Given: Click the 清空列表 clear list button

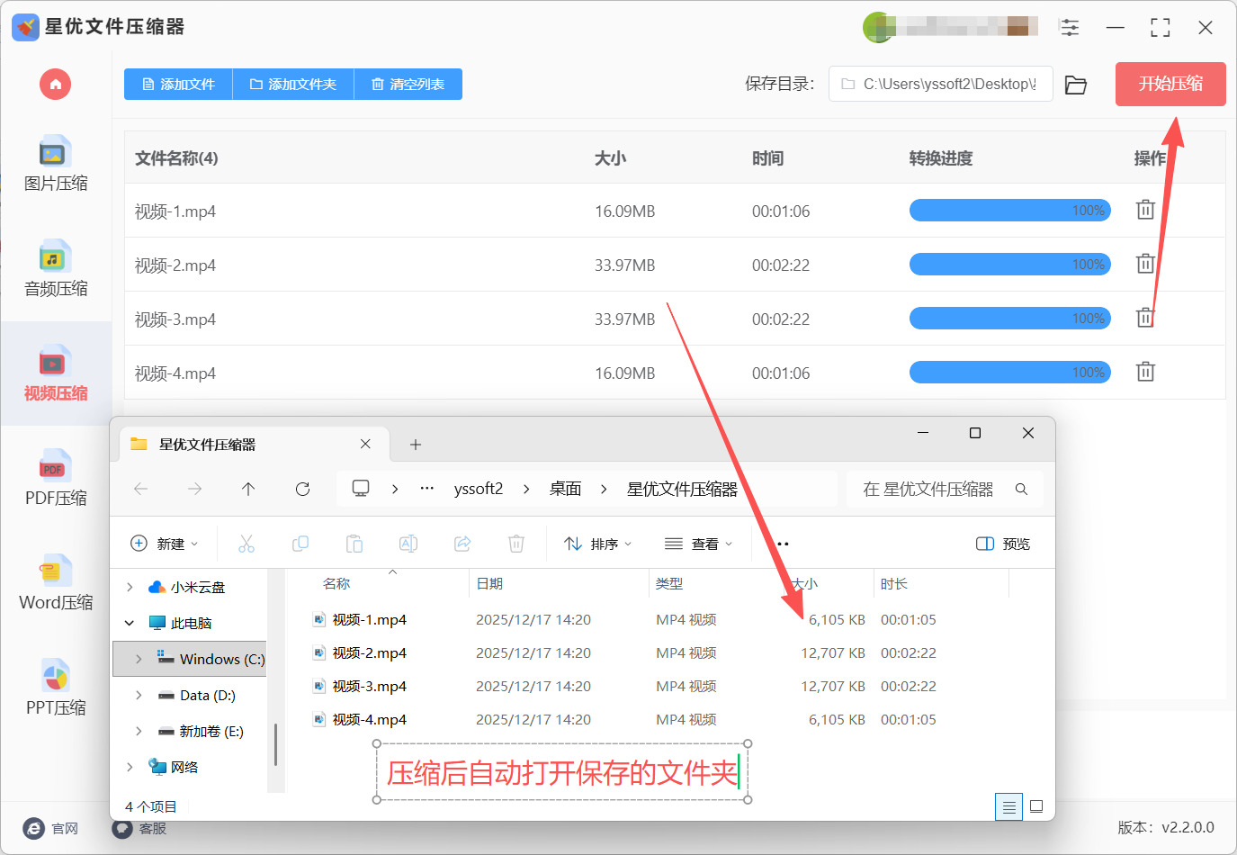Looking at the screenshot, I should click(x=408, y=85).
